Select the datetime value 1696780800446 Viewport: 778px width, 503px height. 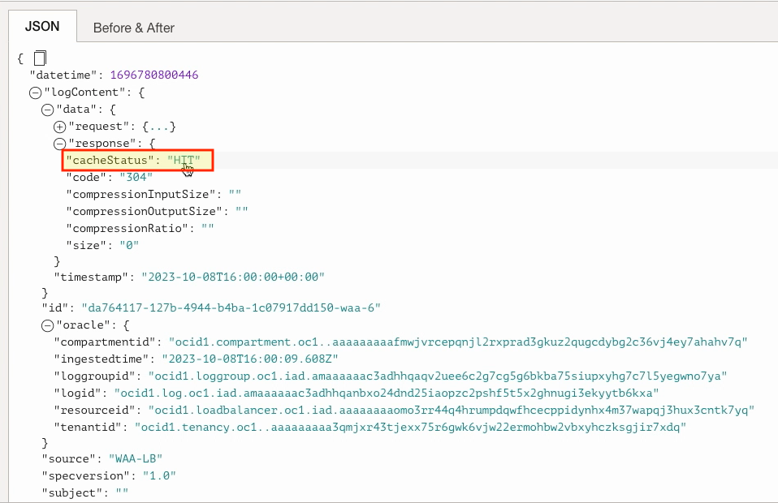154,75
